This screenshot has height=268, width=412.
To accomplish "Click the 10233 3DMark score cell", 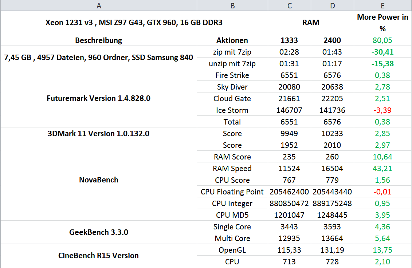I will 332,134.
